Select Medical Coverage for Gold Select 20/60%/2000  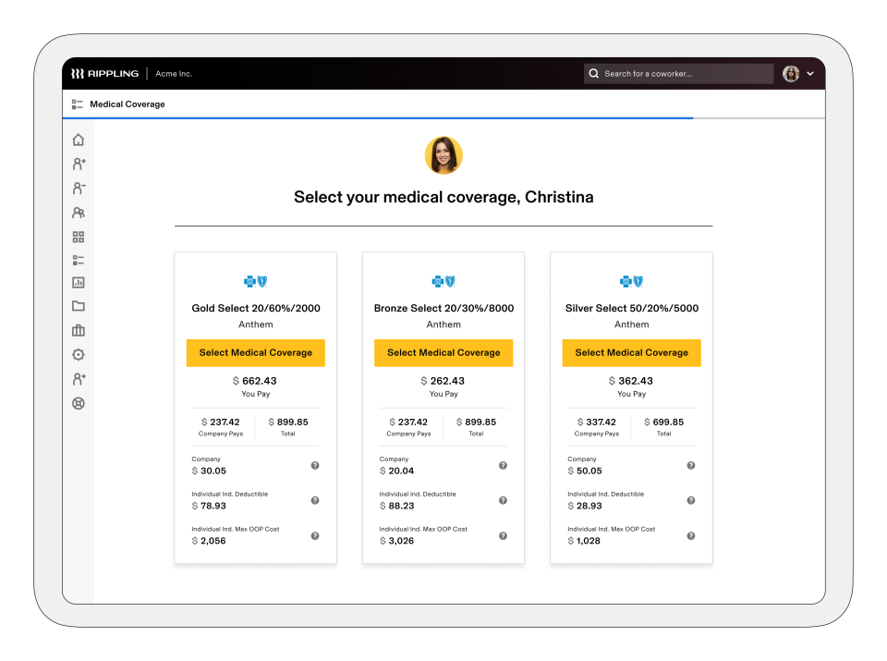[256, 352]
